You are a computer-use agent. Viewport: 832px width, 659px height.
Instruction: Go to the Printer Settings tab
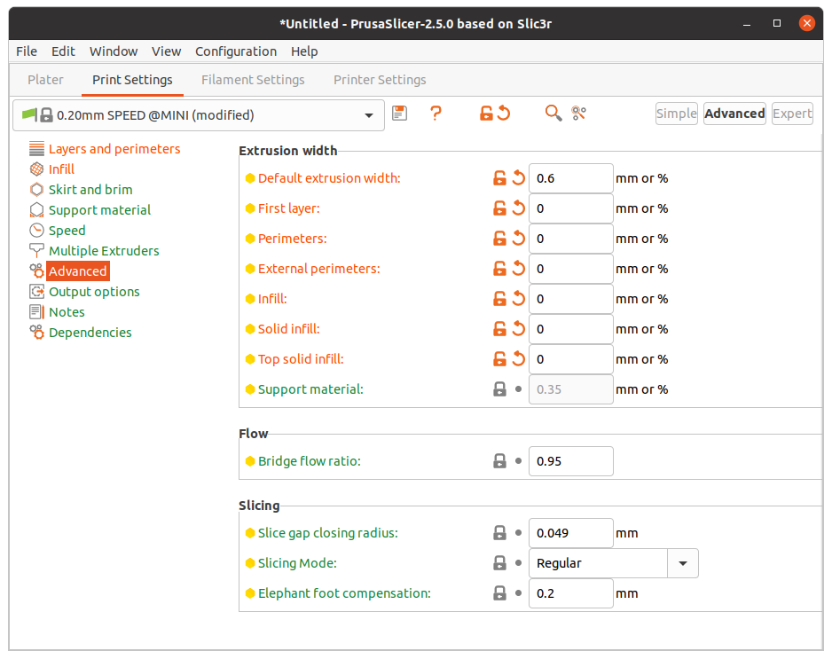pyautogui.click(x=380, y=80)
